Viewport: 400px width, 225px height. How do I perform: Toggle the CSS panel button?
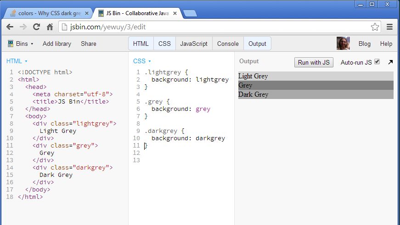click(164, 44)
